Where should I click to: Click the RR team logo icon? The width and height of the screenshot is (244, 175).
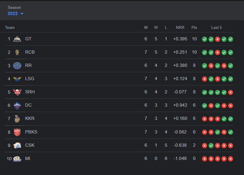[x=17, y=65]
